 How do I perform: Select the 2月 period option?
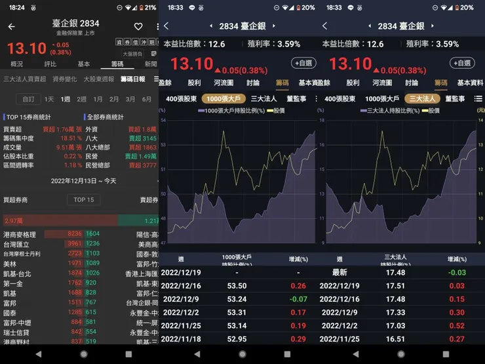pyautogui.click(x=114, y=99)
